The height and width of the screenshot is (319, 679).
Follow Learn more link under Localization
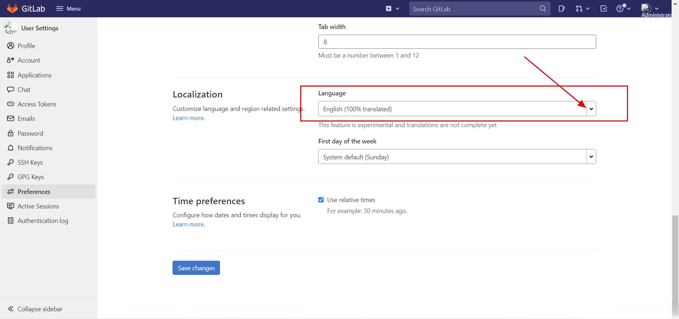(x=188, y=118)
